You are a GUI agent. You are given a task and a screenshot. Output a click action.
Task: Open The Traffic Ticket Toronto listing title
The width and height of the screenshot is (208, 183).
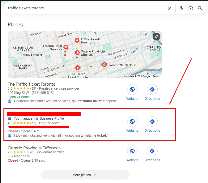pos(31,84)
